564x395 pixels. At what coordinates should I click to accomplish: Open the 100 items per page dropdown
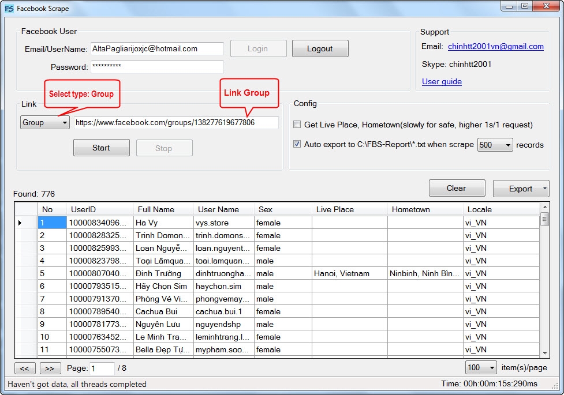pyautogui.click(x=481, y=367)
